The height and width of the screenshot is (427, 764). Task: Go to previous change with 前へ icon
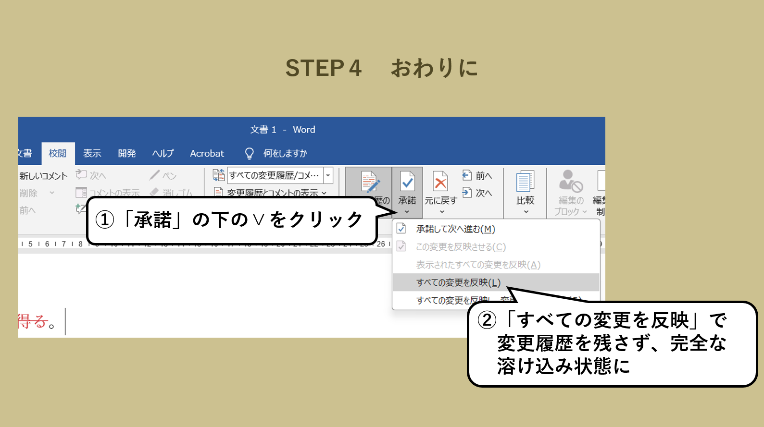(467, 175)
